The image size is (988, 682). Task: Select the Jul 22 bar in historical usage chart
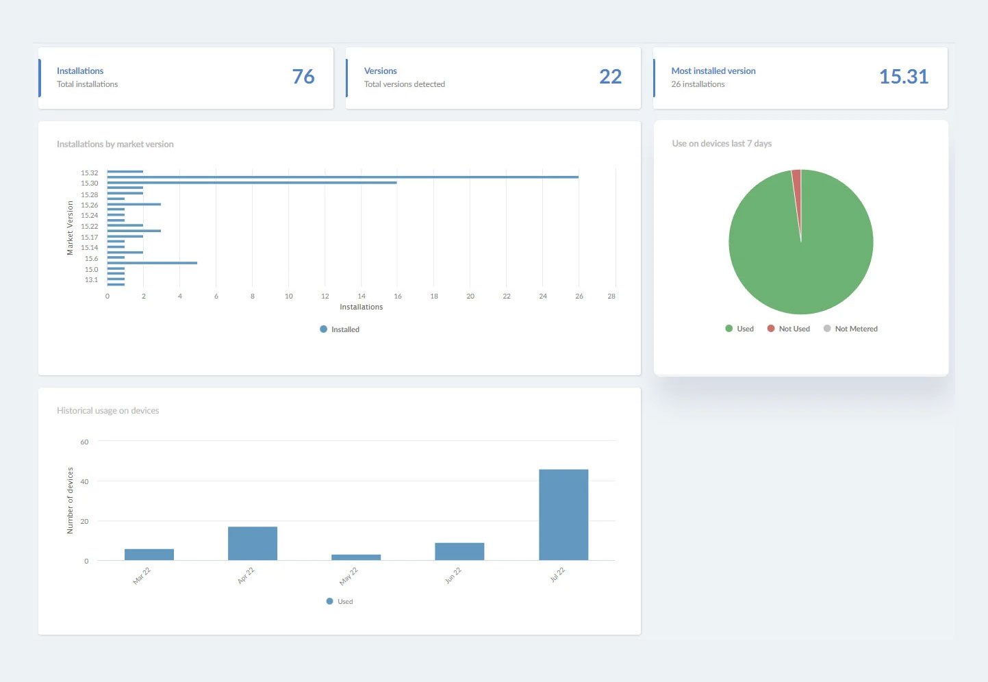(x=563, y=514)
